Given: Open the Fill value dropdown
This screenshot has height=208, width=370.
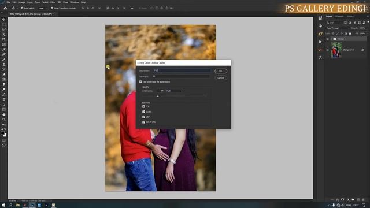Looking at the screenshot, I should click(x=364, y=34).
